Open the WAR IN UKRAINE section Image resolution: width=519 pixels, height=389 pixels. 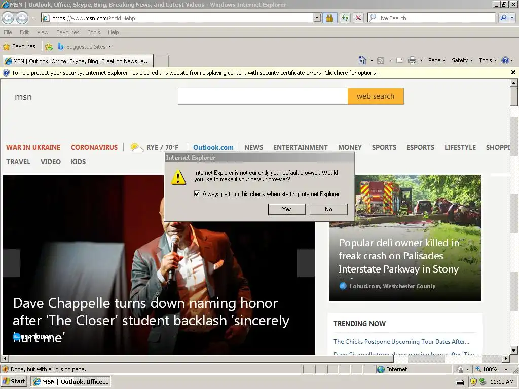tap(33, 147)
